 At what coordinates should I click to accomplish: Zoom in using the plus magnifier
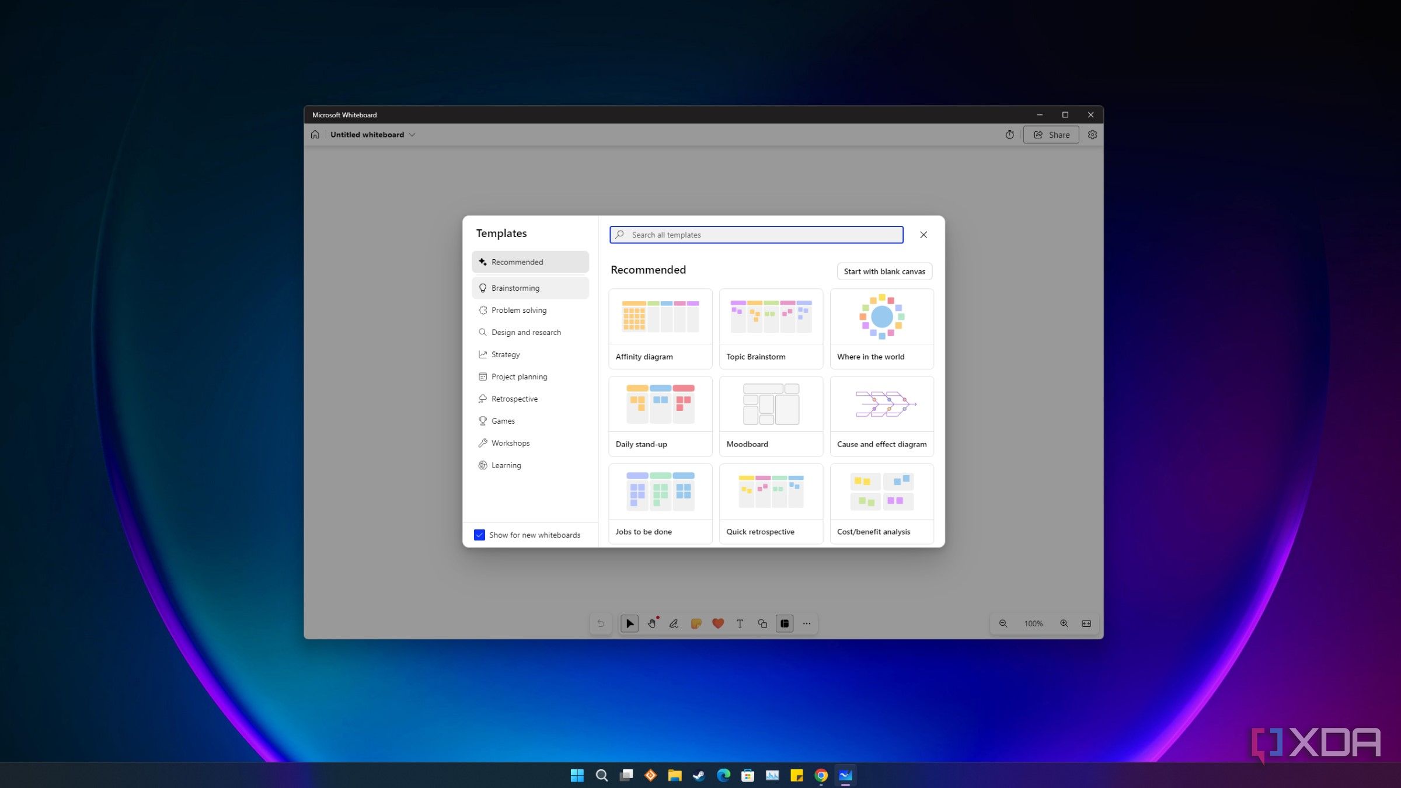[x=1064, y=623]
